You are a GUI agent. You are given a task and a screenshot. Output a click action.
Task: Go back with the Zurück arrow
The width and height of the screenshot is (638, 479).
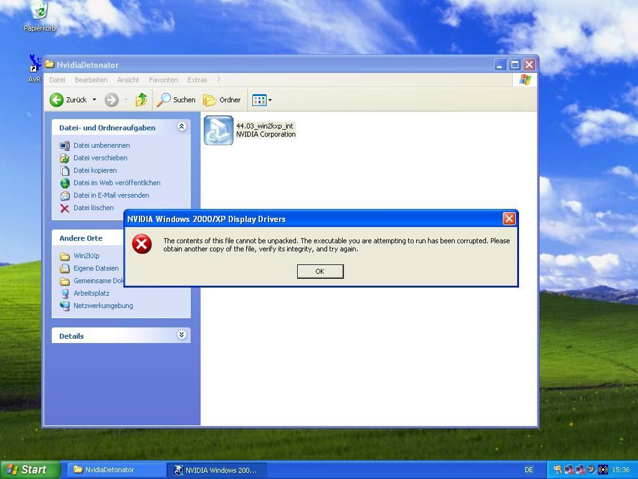tap(57, 100)
